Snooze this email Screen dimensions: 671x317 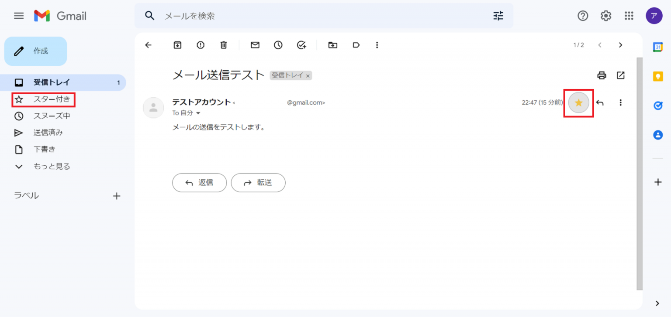(278, 45)
